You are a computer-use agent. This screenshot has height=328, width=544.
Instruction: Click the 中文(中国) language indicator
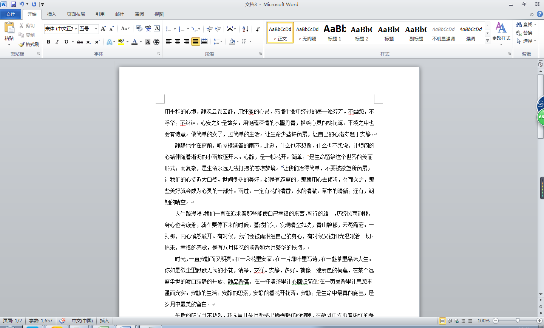(x=82, y=320)
